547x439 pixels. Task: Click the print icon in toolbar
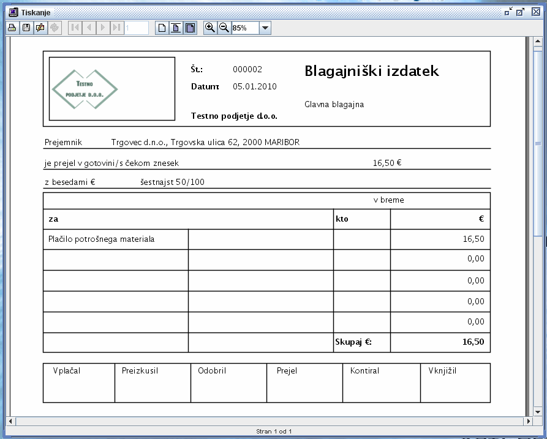(x=12, y=28)
